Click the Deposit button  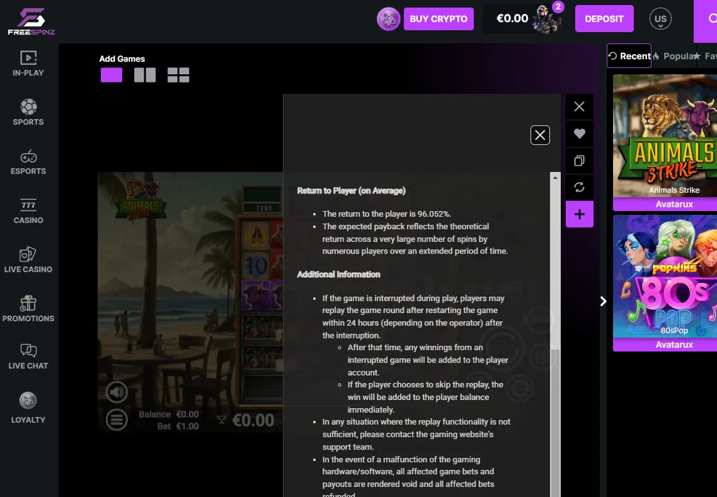click(x=604, y=19)
